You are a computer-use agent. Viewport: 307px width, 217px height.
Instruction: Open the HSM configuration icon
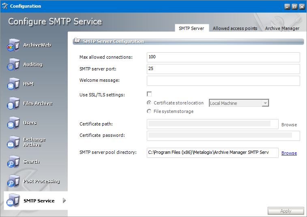(x=13, y=84)
